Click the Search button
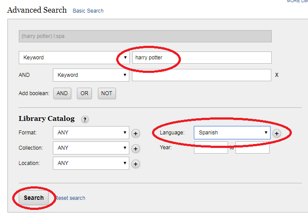308x223 pixels. [x=34, y=198]
